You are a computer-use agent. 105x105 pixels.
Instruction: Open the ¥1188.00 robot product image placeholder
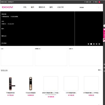(x=71, y=84)
